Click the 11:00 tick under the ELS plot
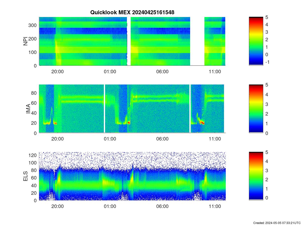Viewport: 301px width, 225px height. 215,206
